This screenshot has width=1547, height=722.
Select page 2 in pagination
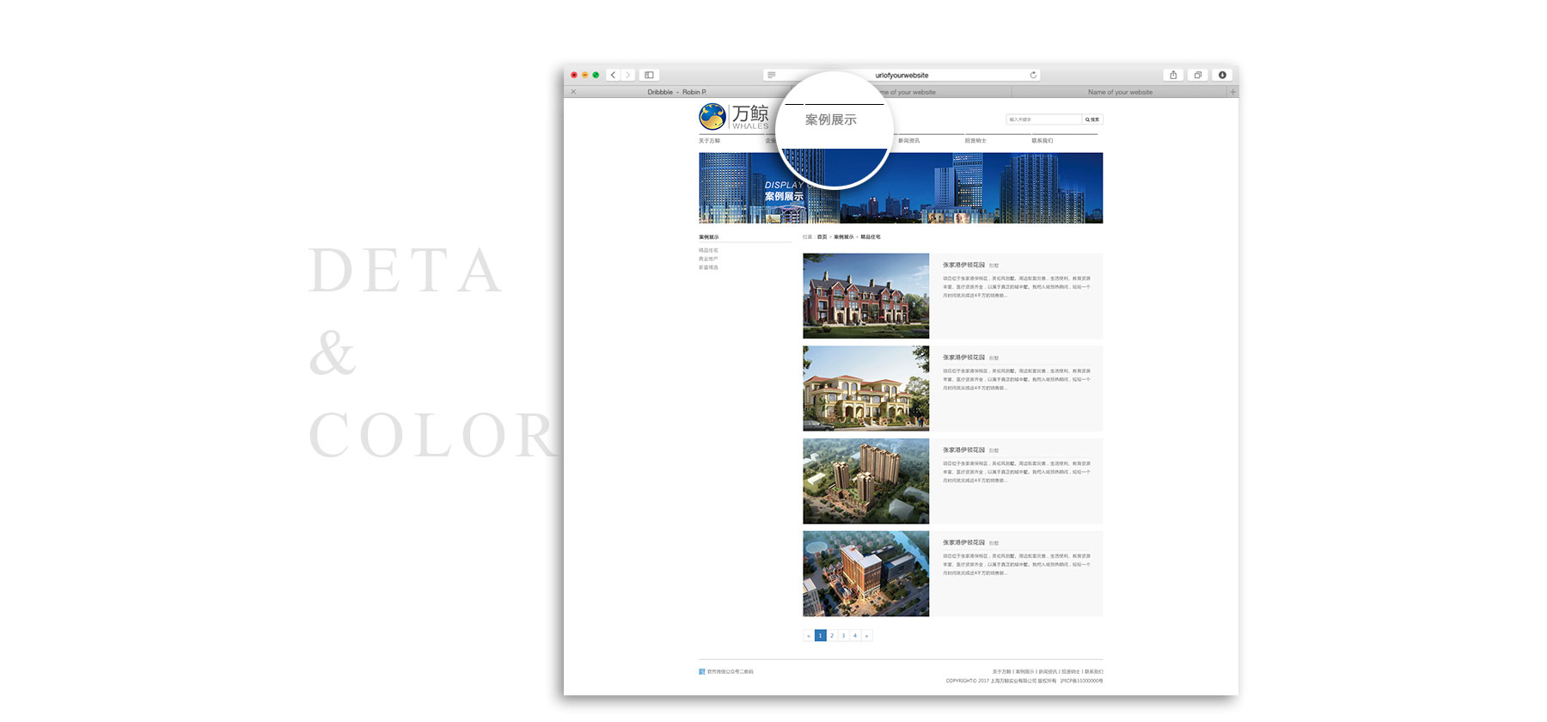(x=832, y=636)
